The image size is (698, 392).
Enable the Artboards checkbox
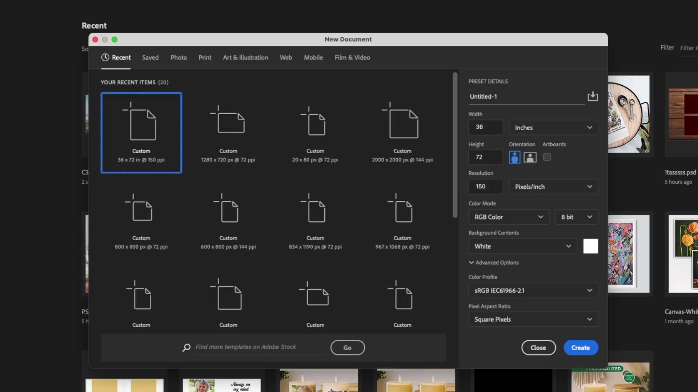tap(547, 157)
